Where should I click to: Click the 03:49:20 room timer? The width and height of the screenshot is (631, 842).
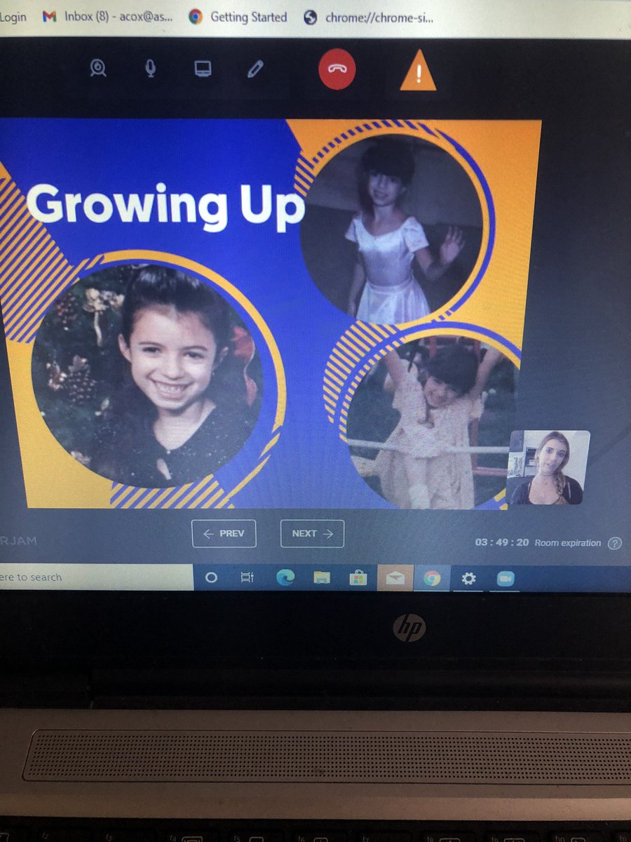pos(502,542)
